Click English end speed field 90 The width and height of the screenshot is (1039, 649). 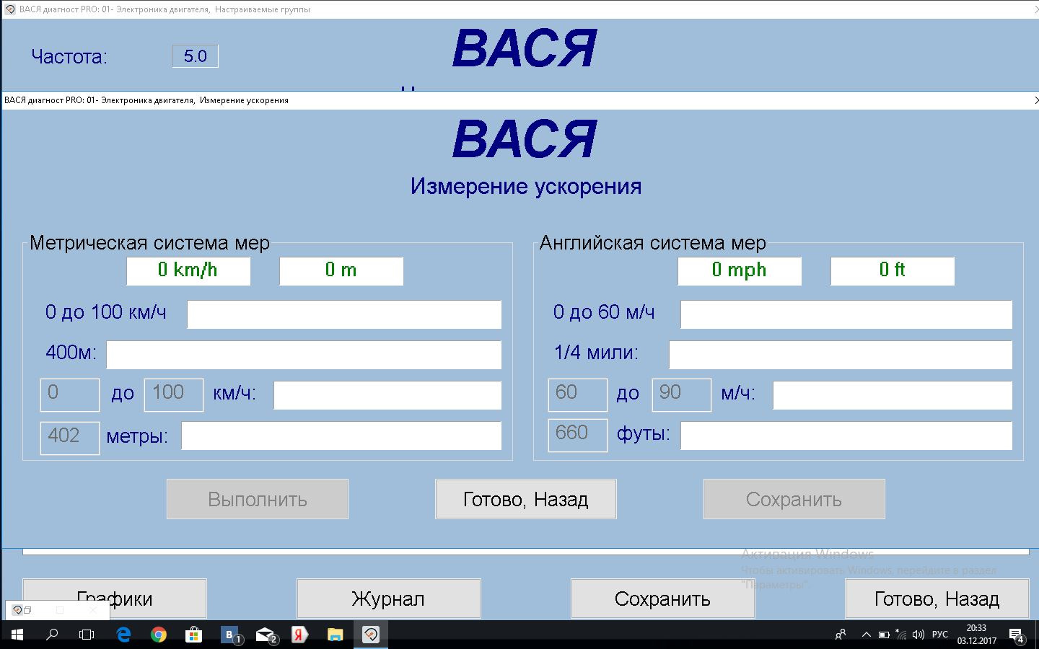682,394
